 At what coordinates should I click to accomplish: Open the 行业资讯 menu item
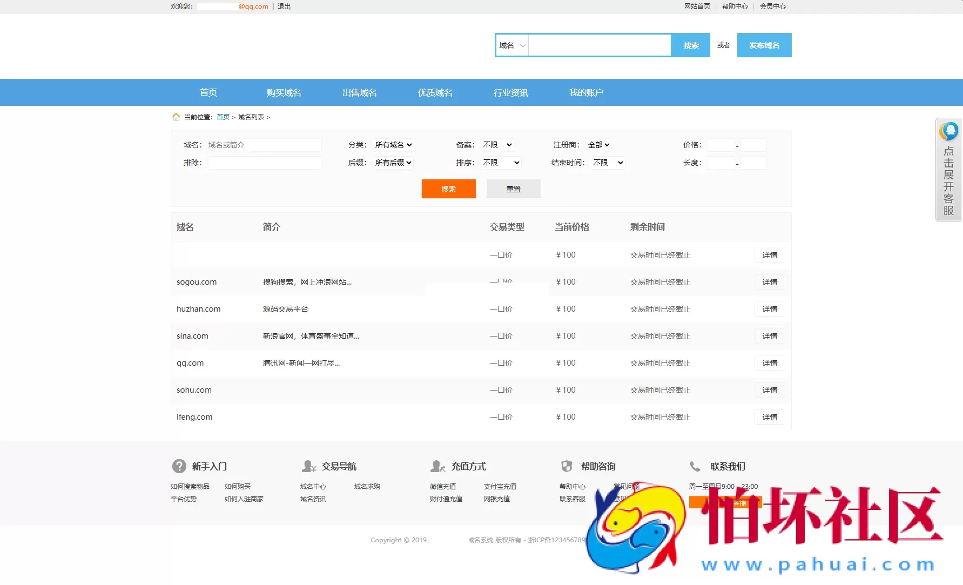pos(510,92)
